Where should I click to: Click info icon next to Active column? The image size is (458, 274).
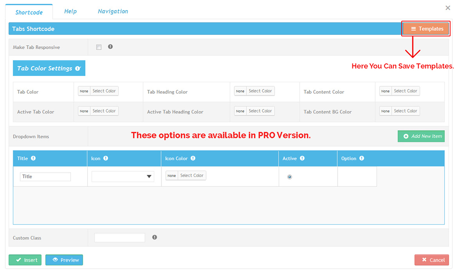[302, 158]
